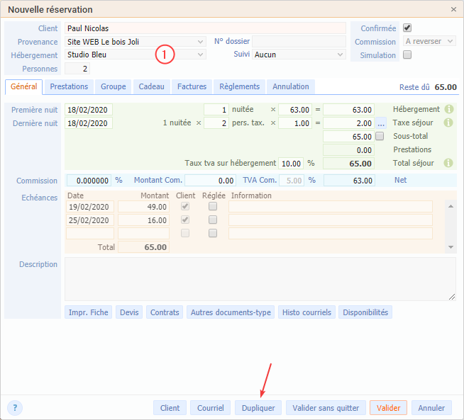Open the help question mark icon
The width and height of the screenshot is (464, 420).
pos(15,407)
